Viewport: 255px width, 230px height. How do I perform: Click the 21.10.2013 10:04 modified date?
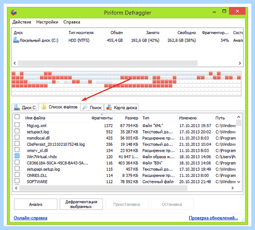pos(195,144)
